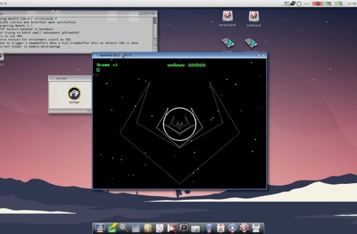Click the opengw drawer's horizontal scrollbar
Screen dimensions: 357x234
coord(68,111)
